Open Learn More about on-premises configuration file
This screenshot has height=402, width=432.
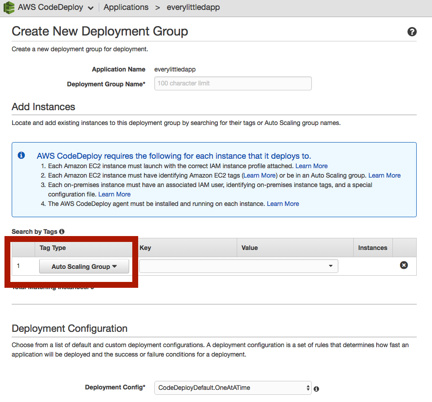coord(114,194)
